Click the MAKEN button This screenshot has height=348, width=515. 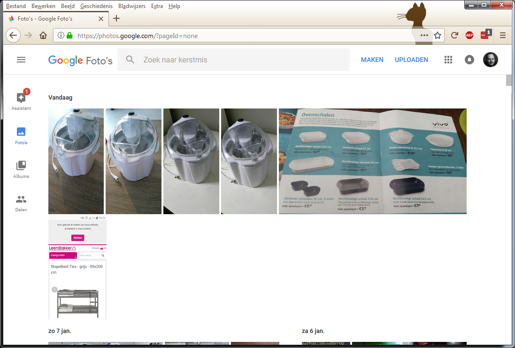(x=372, y=60)
